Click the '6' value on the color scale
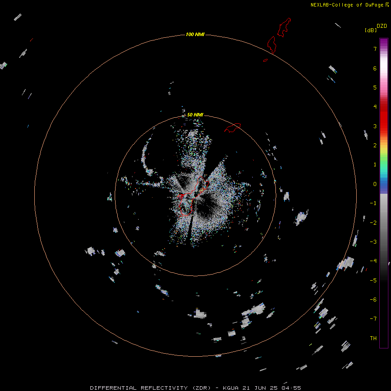 tap(375, 68)
